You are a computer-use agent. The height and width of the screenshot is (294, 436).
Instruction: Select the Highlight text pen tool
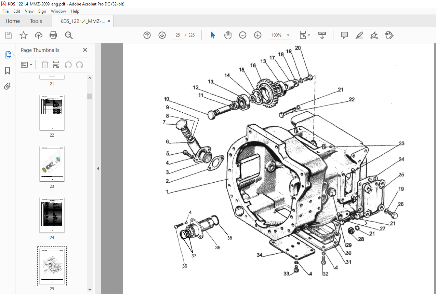point(359,35)
